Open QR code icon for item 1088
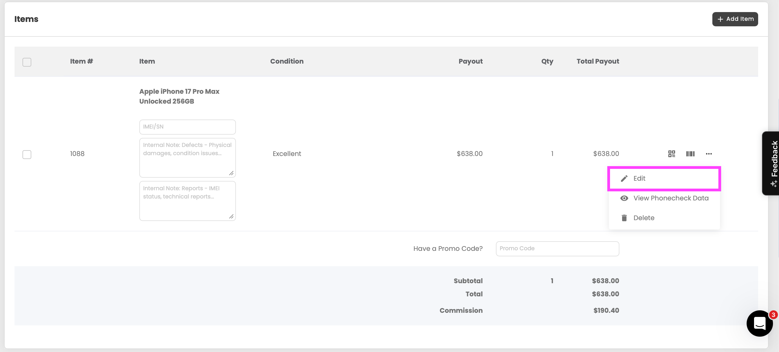Image resolution: width=779 pixels, height=352 pixels. pyautogui.click(x=671, y=154)
